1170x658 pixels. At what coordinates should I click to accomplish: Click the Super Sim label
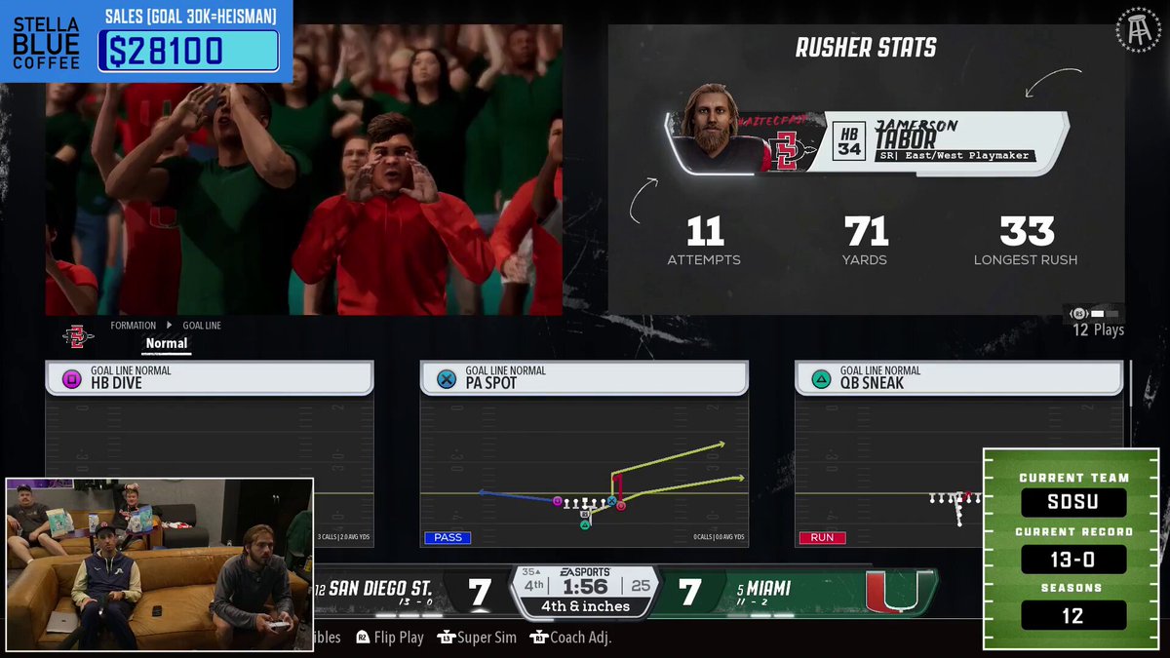pos(487,638)
